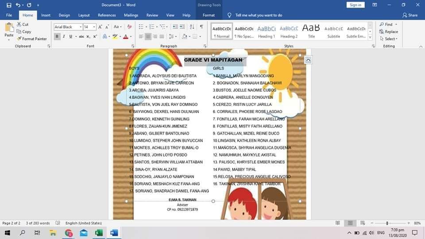
Task: Open the References ribbon tab
Action: coord(107,15)
